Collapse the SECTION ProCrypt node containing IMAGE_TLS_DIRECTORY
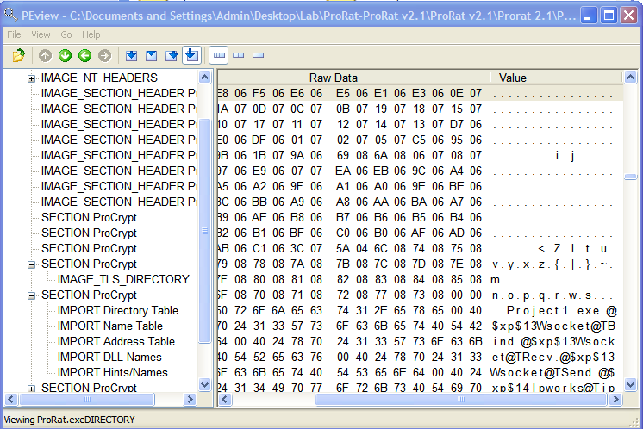643x429 pixels. click(x=32, y=264)
